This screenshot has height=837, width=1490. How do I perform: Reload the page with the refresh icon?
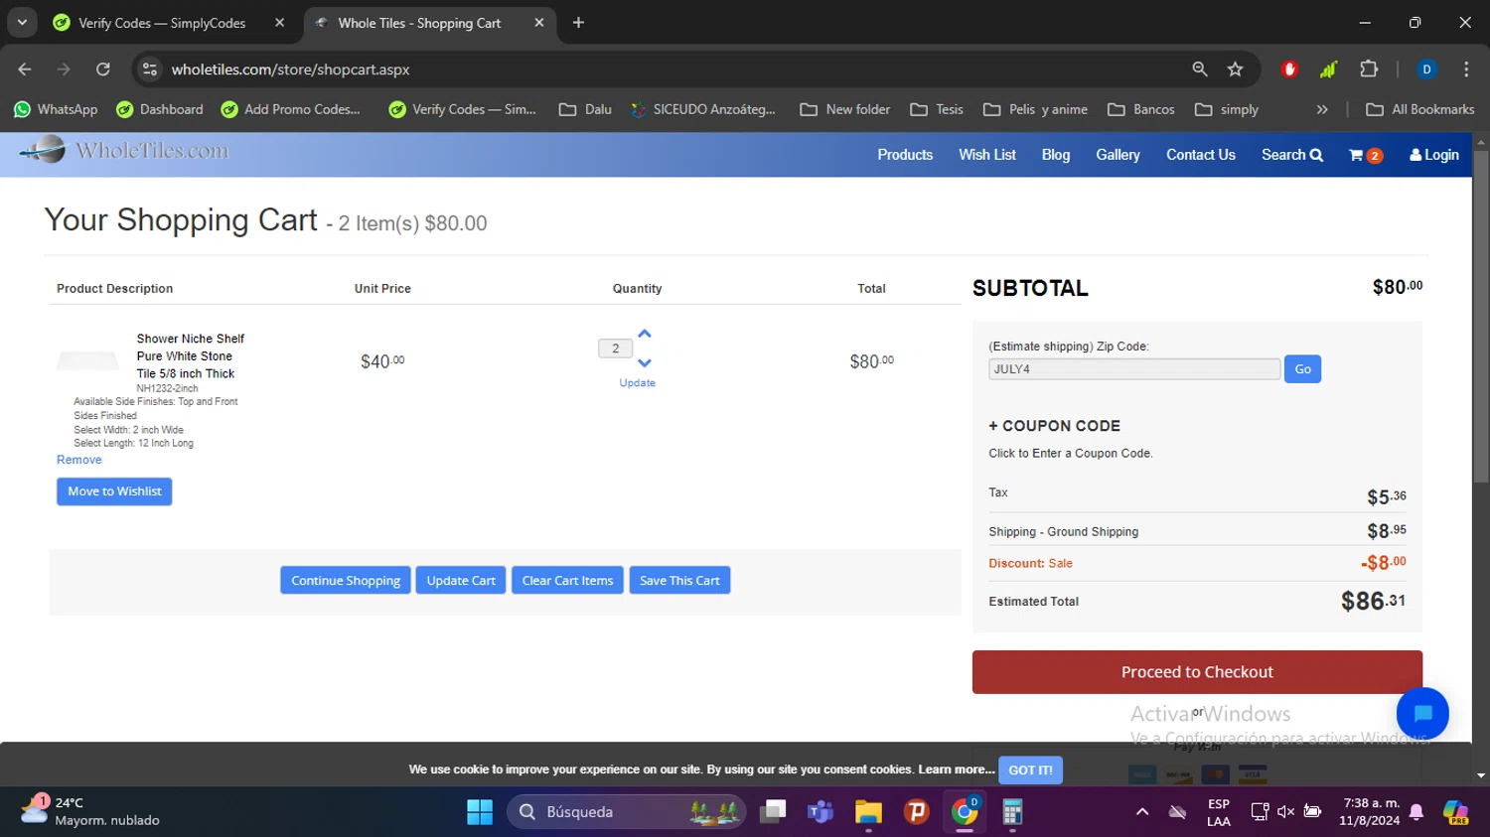click(102, 70)
